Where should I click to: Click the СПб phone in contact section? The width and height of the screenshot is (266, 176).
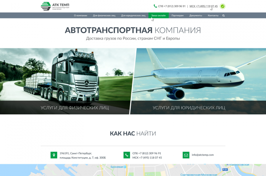tap(147, 153)
